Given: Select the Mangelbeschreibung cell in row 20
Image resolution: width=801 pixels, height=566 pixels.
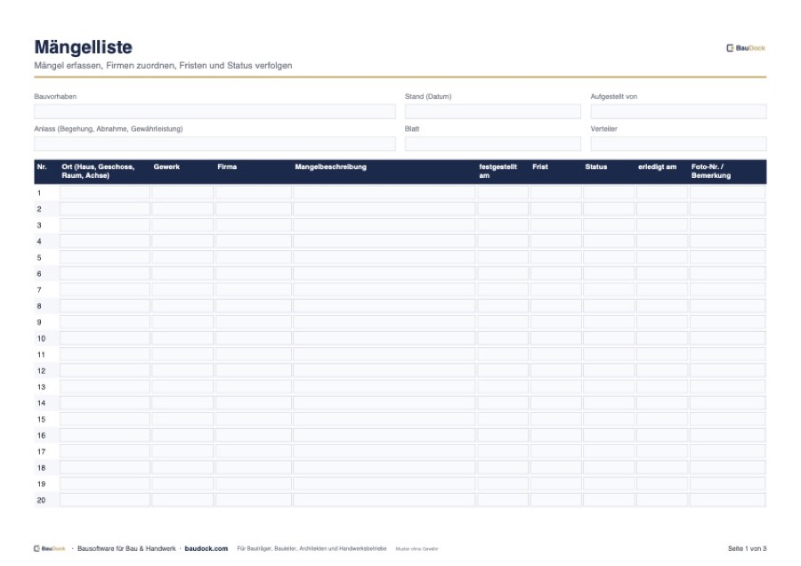Looking at the screenshot, I should click(x=384, y=500).
